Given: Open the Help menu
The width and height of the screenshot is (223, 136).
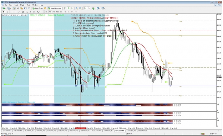Looking at the screenshot, I should (41, 5).
